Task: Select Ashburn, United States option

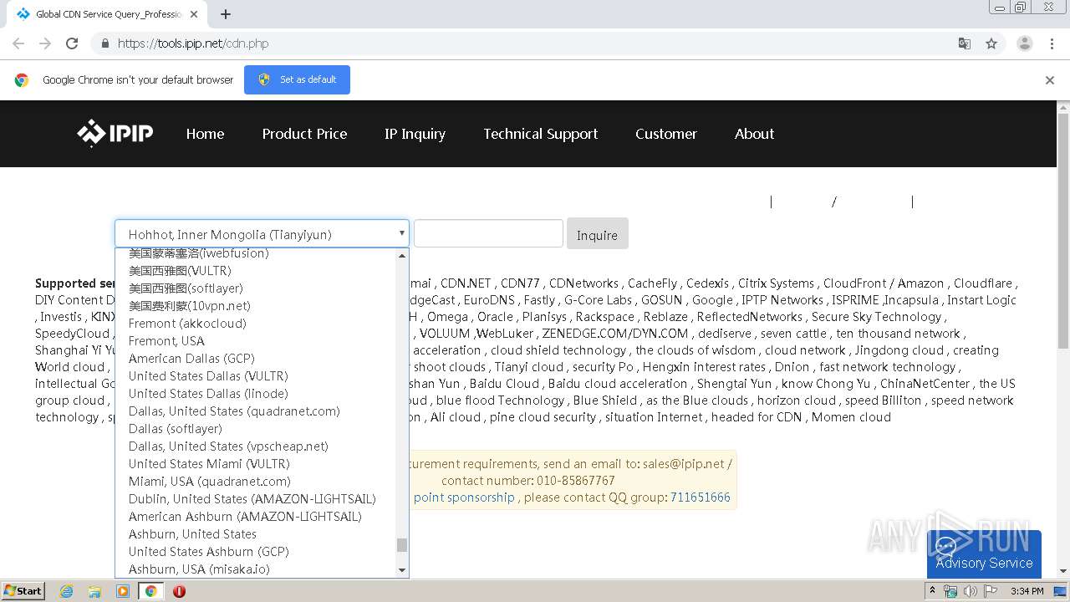Action: (256, 534)
